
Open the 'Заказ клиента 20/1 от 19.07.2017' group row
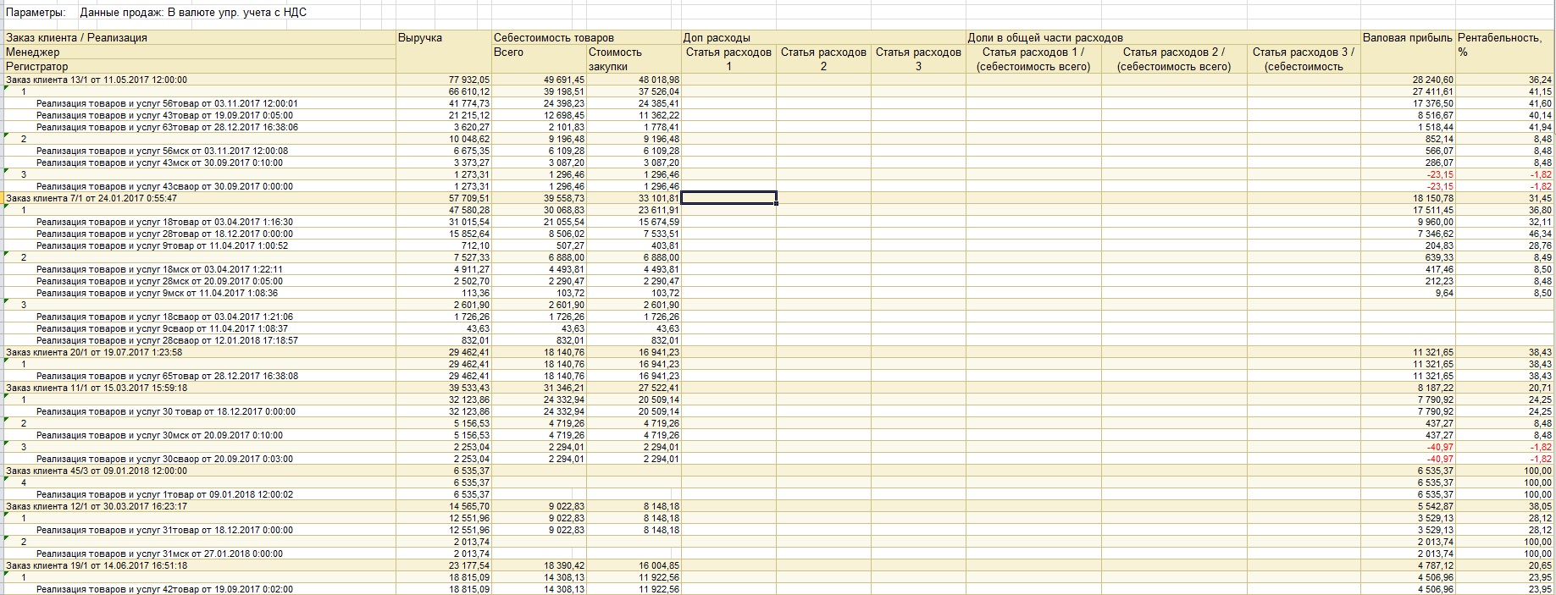pyautogui.click(x=94, y=352)
